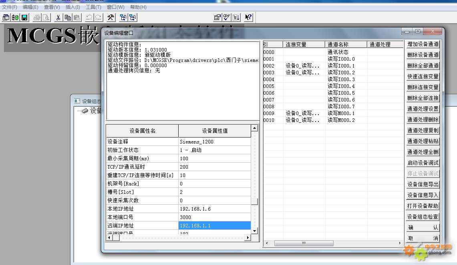457x265 pixels.
Task: Click channel list right scroll arrow
Action: click(400, 243)
